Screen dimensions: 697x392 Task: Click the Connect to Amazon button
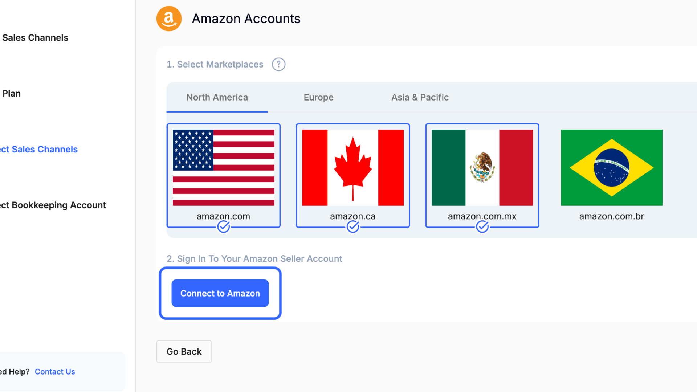[x=220, y=293]
